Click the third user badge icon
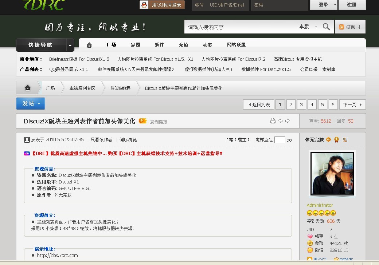 click(345, 139)
